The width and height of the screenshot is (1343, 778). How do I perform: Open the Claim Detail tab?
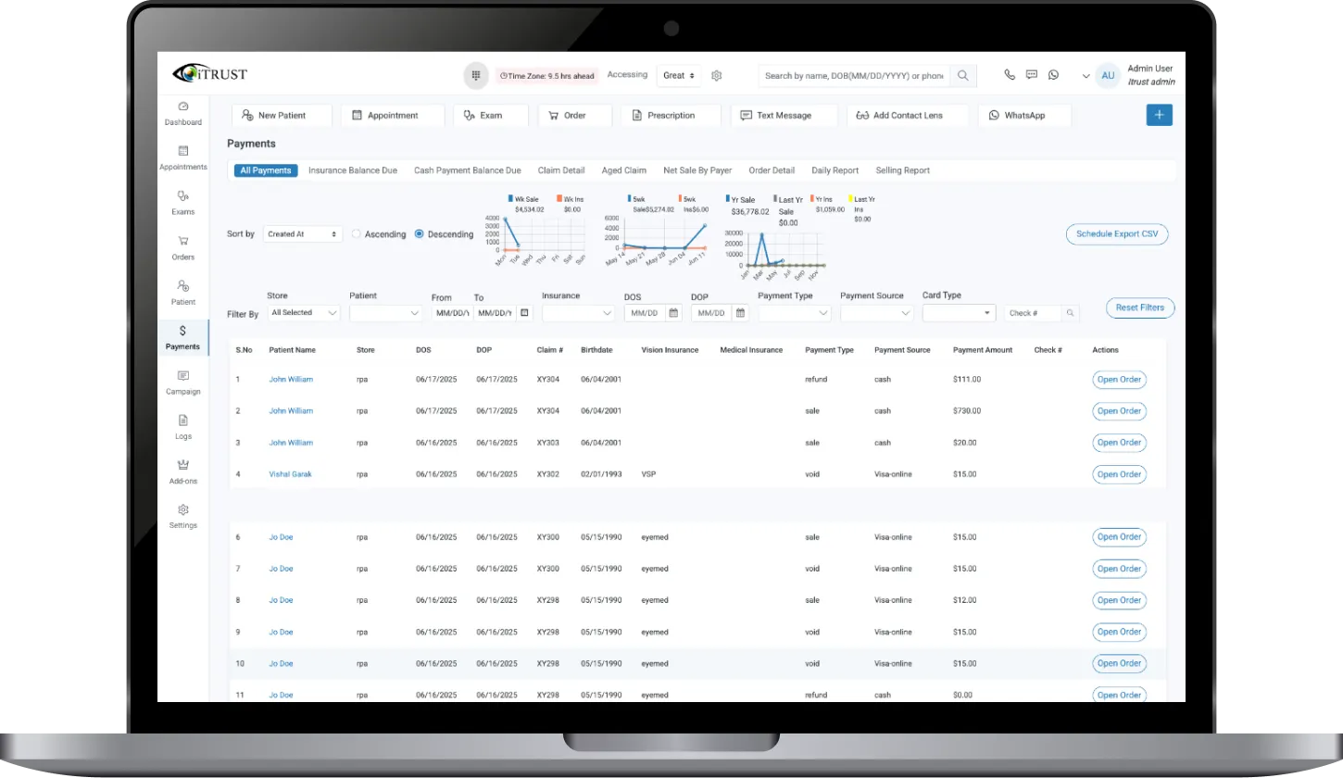pos(561,170)
